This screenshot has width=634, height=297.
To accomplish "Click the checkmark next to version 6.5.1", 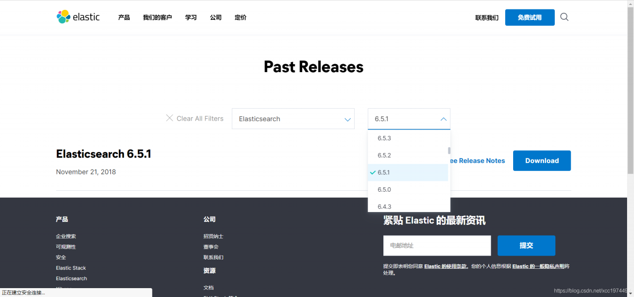I will (373, 172).
